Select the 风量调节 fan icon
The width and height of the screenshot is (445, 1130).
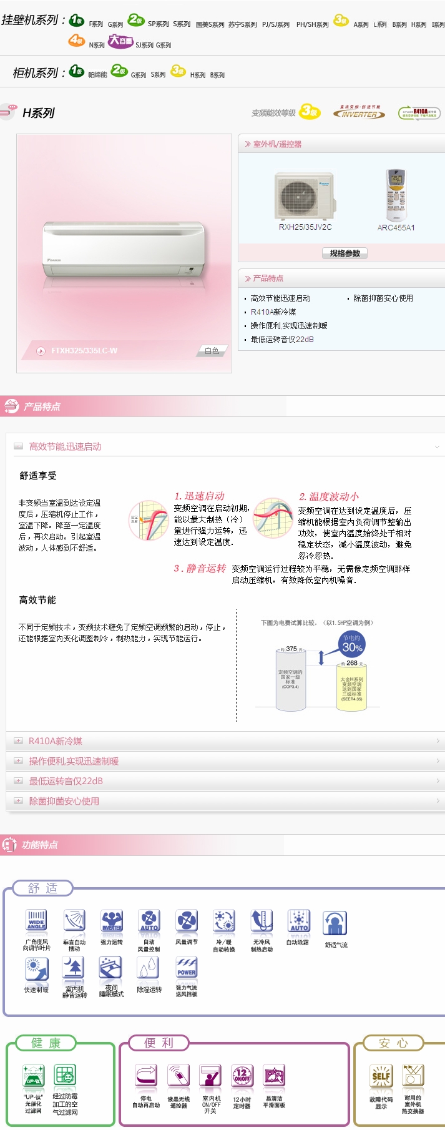tap(187, 920)
